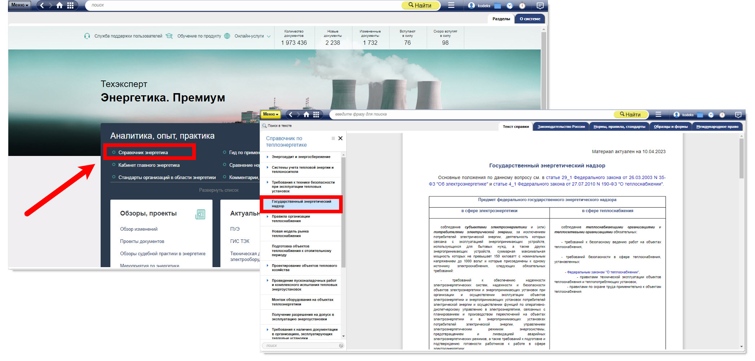The height and width of the screenshot is (361, 755).
Task: Expand Системы учета тепловой энергии item
Action: pyautogui.click(x=267, y=168)
